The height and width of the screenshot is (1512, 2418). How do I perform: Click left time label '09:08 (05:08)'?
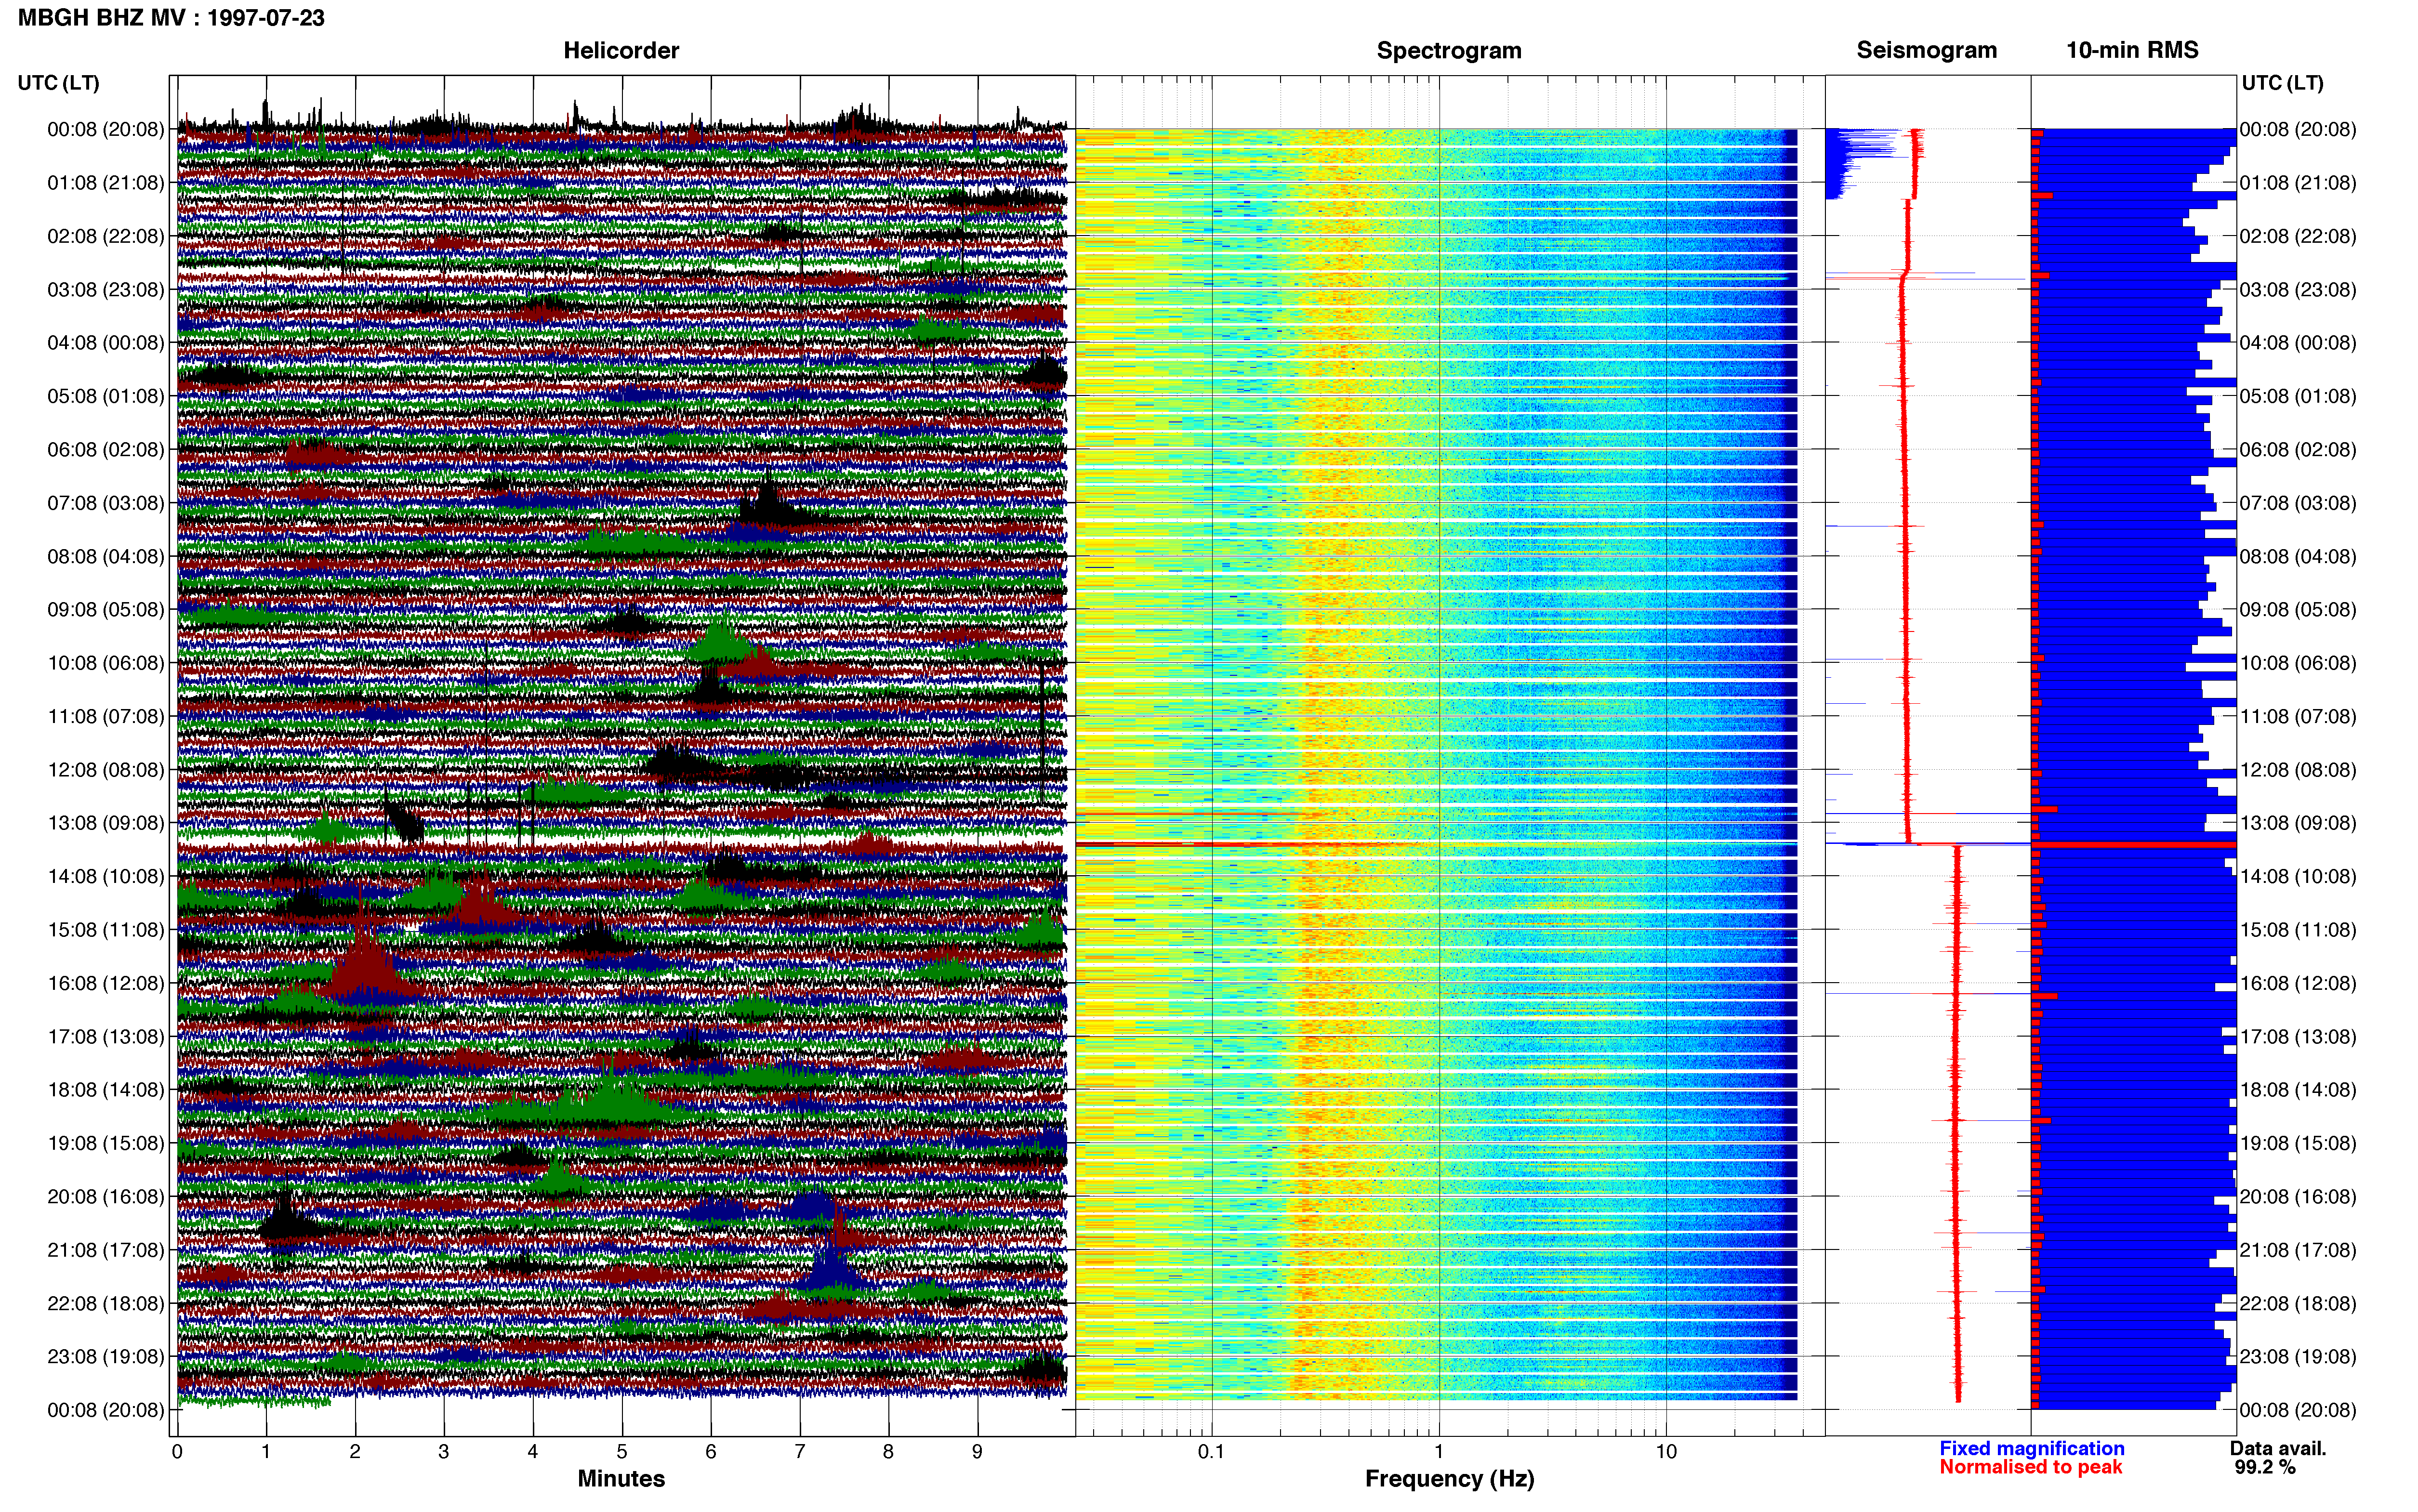pos(105,610)
